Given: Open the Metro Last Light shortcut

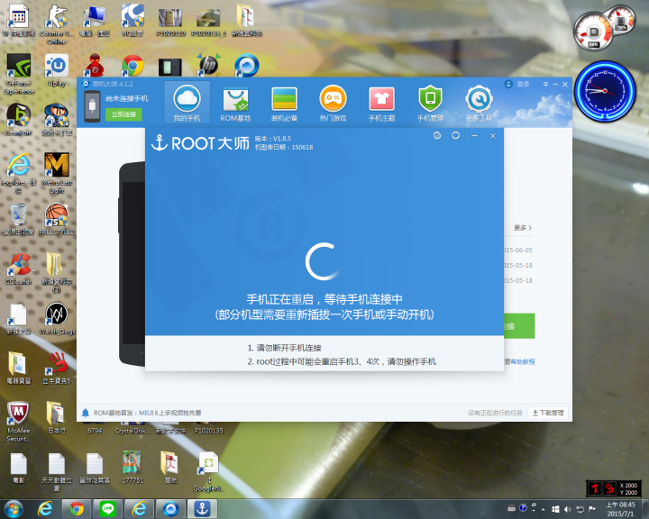Looking at the screenshot, I should tap(57, 173).
